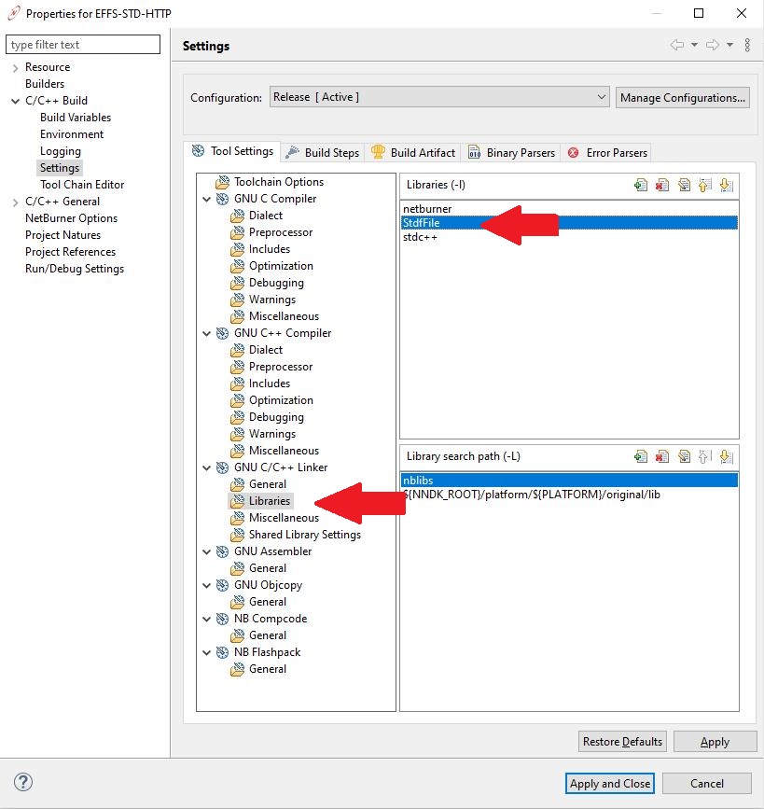The width and height of the screenshot is (764, 809).
Task: Switch to the Build Steps tab
Action: [x=323, y=152]
